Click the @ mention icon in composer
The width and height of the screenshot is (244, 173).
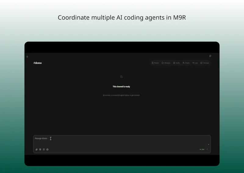point(40,149)
